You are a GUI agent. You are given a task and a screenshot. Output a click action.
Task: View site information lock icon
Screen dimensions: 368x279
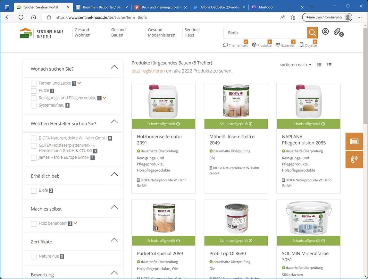click(49, 17)
